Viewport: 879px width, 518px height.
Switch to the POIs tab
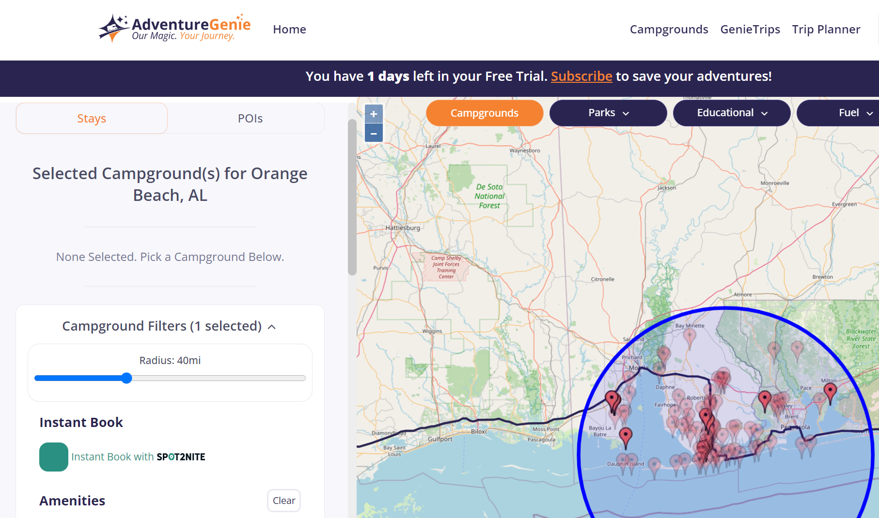click(250, 119)
